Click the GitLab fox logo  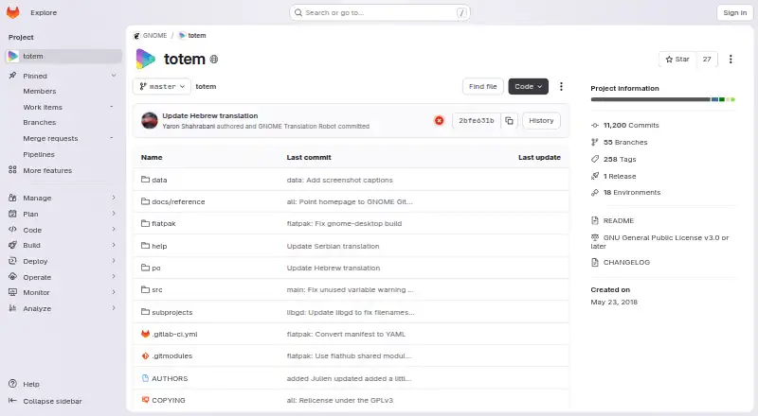click(13, 12)
